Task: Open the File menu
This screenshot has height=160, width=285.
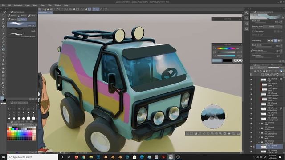Action: tap(4, 5)
